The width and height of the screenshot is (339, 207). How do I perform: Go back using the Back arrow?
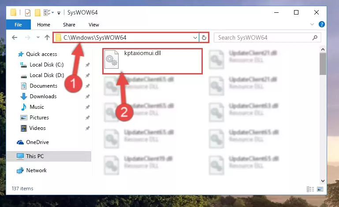point(15,37)
